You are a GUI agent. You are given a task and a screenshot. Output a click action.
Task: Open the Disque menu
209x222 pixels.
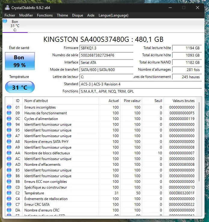click(x=78, y=15)
